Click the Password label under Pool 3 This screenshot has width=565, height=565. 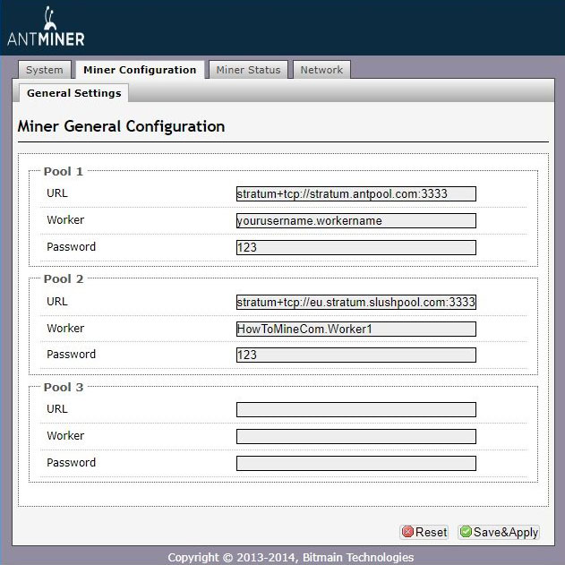[x=71, y=463]
